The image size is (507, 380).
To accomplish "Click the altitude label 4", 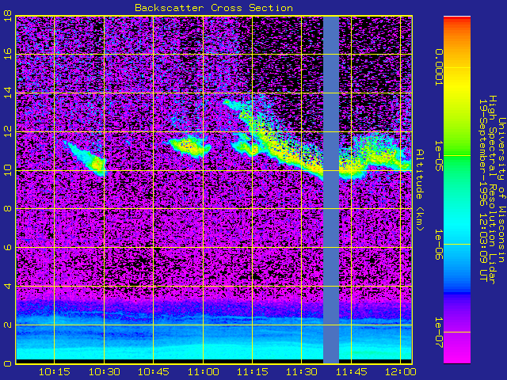I will coord(7,286).
